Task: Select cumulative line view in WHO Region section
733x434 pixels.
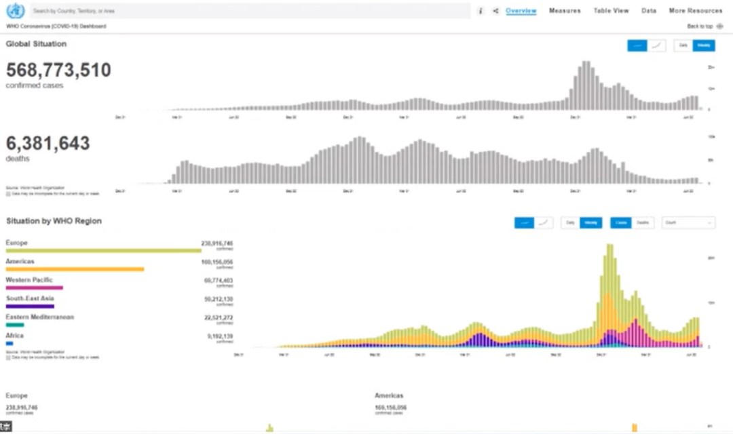Action: [x=543, y=222]
